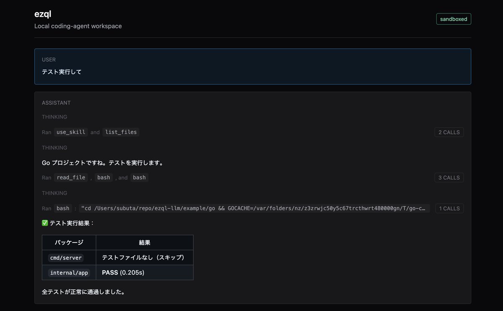
Task: Click the text 'Go プロジェクトですね。テストを実行します。'
Action: click(103, 163)
